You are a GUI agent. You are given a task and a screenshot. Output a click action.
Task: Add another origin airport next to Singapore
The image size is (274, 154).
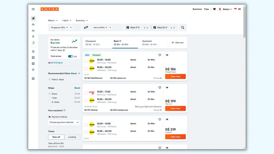coord(71,28)
